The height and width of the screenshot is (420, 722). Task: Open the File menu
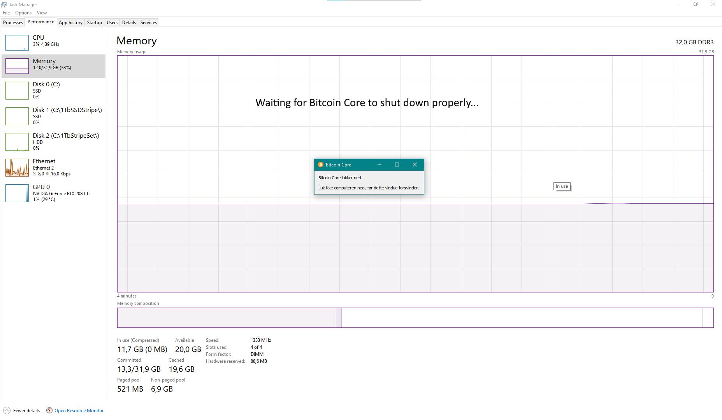click(6, 13)
